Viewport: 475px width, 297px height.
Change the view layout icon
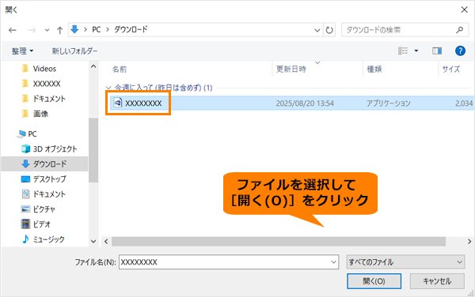coord(403,51)
